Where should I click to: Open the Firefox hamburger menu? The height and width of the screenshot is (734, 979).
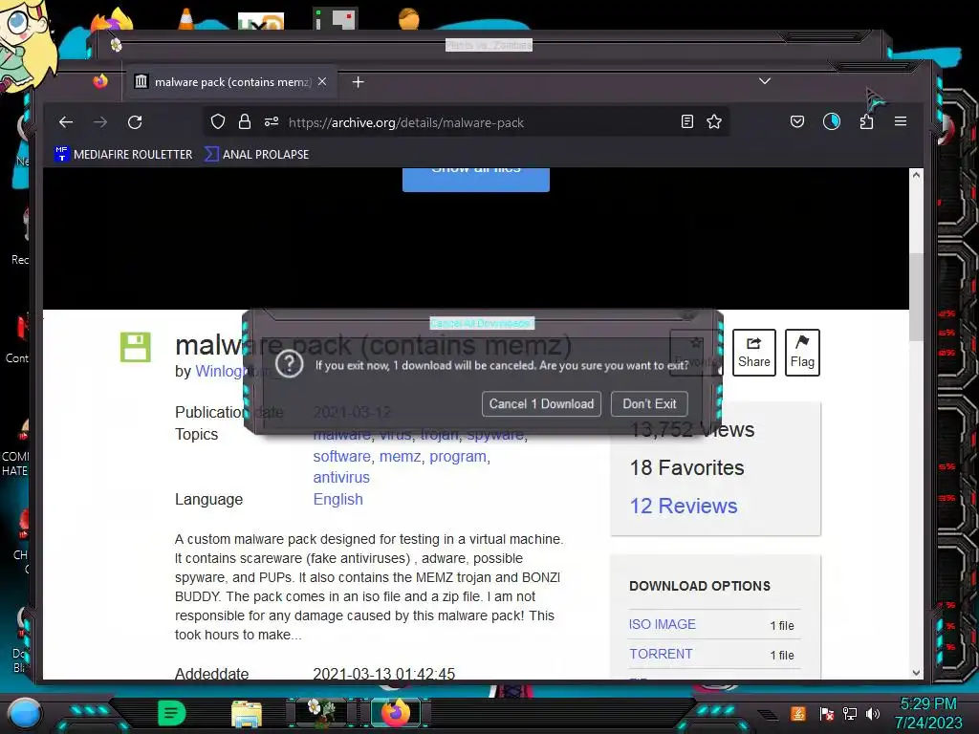(x=901, y=121)
